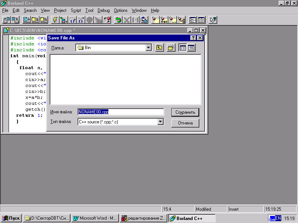Viewport: 298px width, 223px height.
Task: Click the context help arrow-question icon
Action: 213,20
